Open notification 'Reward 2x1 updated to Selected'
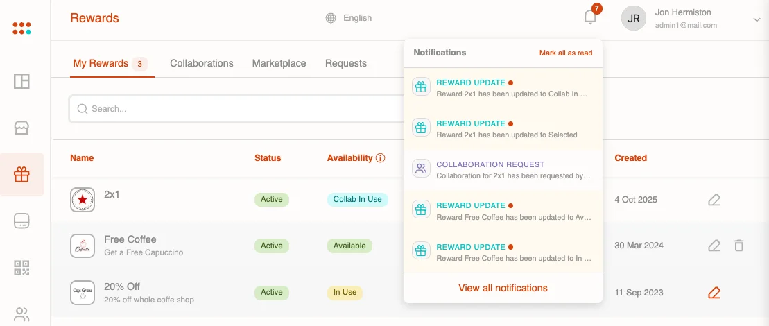Screen dimensions: 769x326 click(x=503, y=129)
